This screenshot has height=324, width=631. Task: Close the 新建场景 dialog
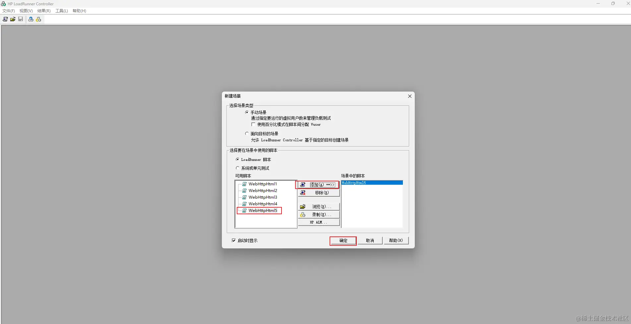pos(410,96)
